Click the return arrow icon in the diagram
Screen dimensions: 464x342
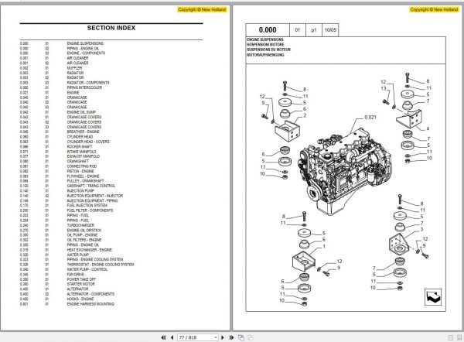(433, 297)
